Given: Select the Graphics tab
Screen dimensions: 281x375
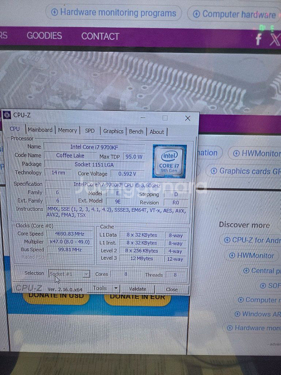Looking at the screenshot, I should 113,131.
